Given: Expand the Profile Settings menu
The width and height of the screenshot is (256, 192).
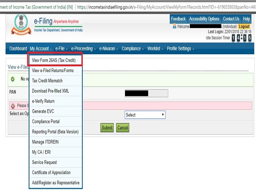Looking at the screenshot, I should tap(180, 49).
